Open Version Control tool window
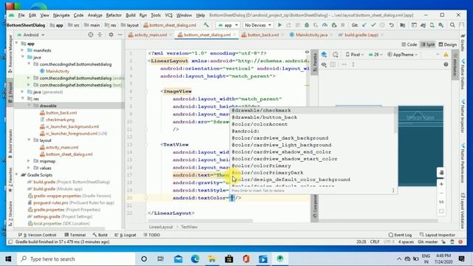The width and height of the screenshot is (473, 266). pyautogui.click(x=37, y=235)
